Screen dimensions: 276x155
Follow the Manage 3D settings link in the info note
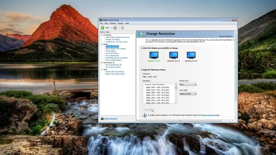click(208, 115)
